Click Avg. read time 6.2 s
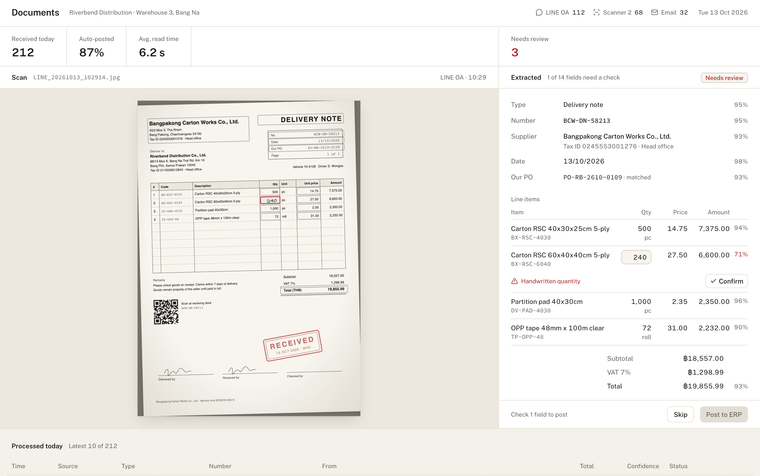The height and width of the screenshot is (476, 760). coord(152,52)
